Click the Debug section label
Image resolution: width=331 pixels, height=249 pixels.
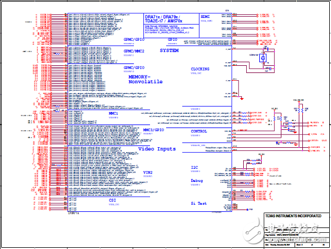(x=197, y=181)
